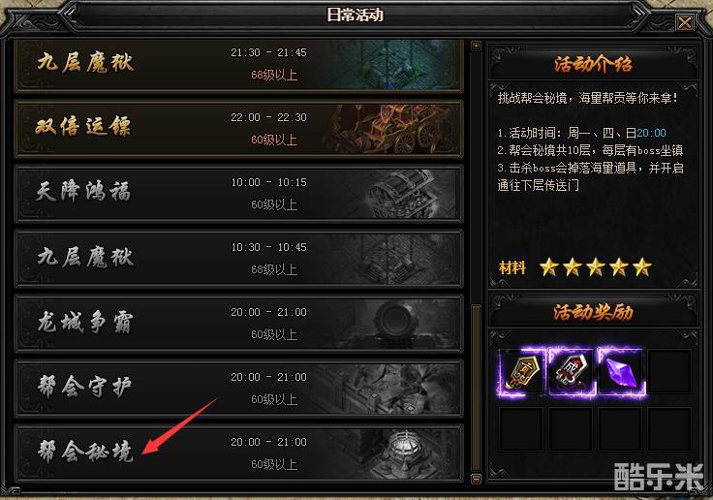Image resolution: width=713 pixels, height=500 pixels.
Task: Click the activity list scrollbar thumb
Action: [476, 388]
